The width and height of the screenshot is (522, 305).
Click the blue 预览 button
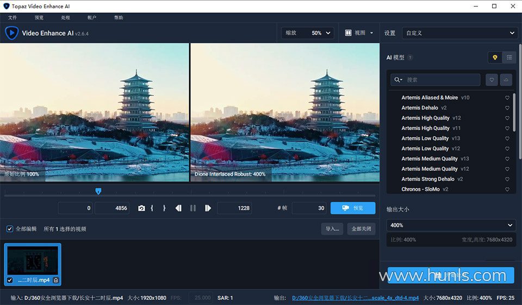click(353, 208)
